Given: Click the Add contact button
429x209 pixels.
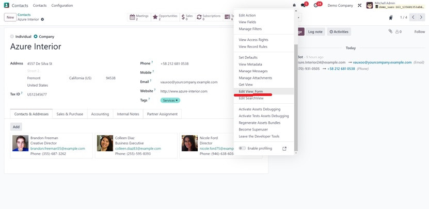Looking at the screenshot, I should click(16, 126).
